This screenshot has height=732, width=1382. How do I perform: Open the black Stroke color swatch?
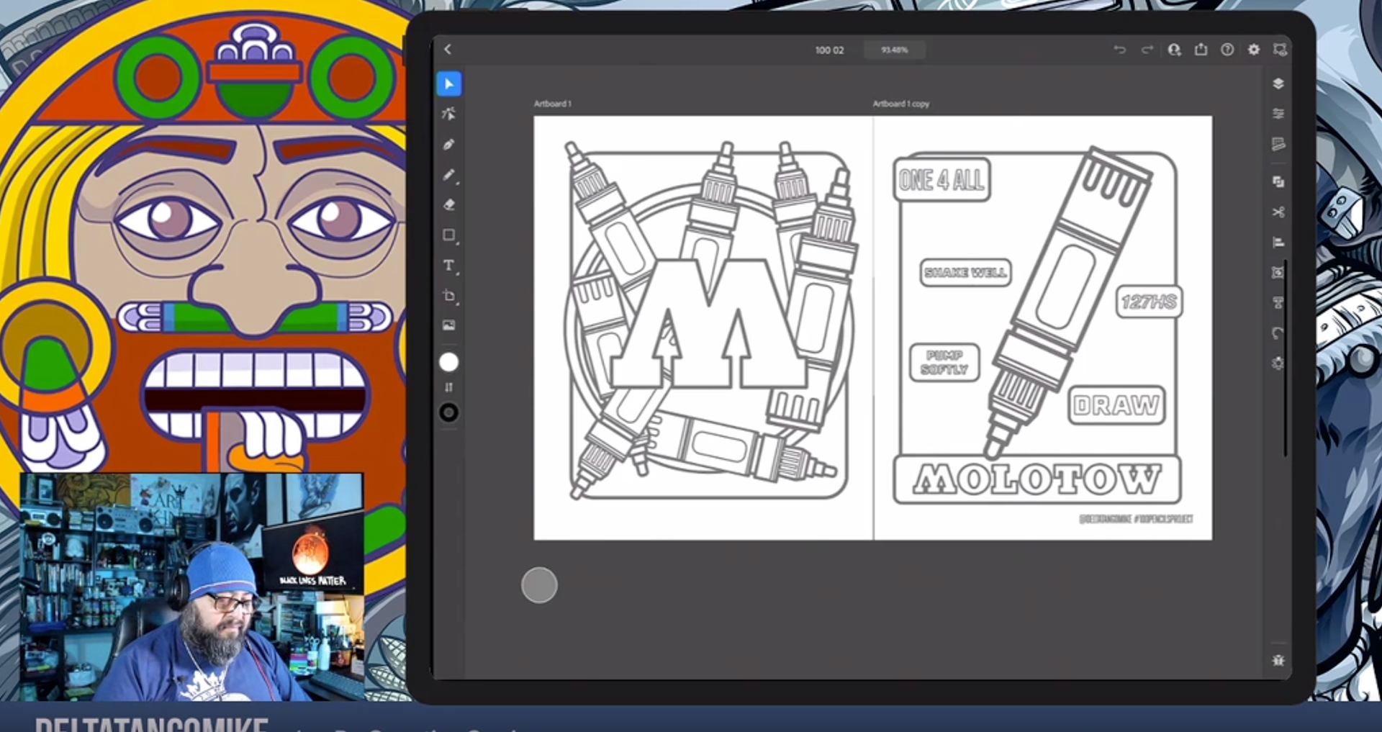click(448, 412)
